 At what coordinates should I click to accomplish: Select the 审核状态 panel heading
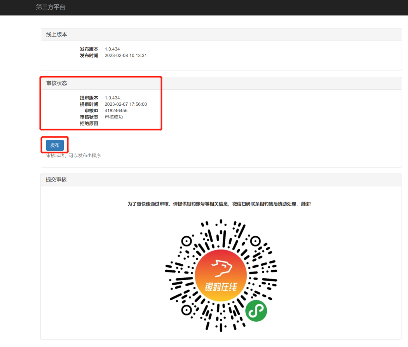(57, 84)
